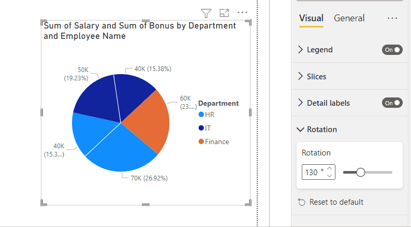Image resolution: width=411 pixels, height=227 pixels.
Task: Open focus mode icon on visual
Action: [224, 13]
